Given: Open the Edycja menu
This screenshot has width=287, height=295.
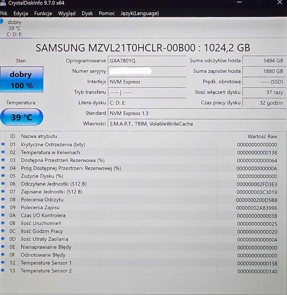Looking at the screenshot, I should 21,14.
